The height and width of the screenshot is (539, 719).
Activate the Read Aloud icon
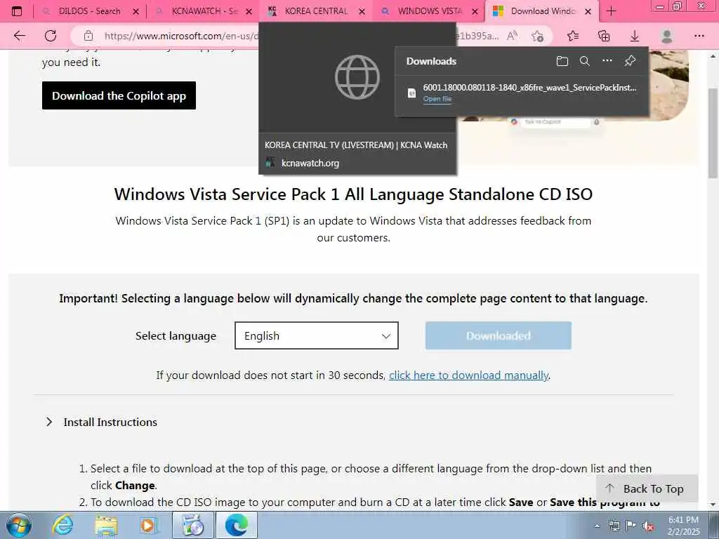pyautogui.click(x=512, y=36)
